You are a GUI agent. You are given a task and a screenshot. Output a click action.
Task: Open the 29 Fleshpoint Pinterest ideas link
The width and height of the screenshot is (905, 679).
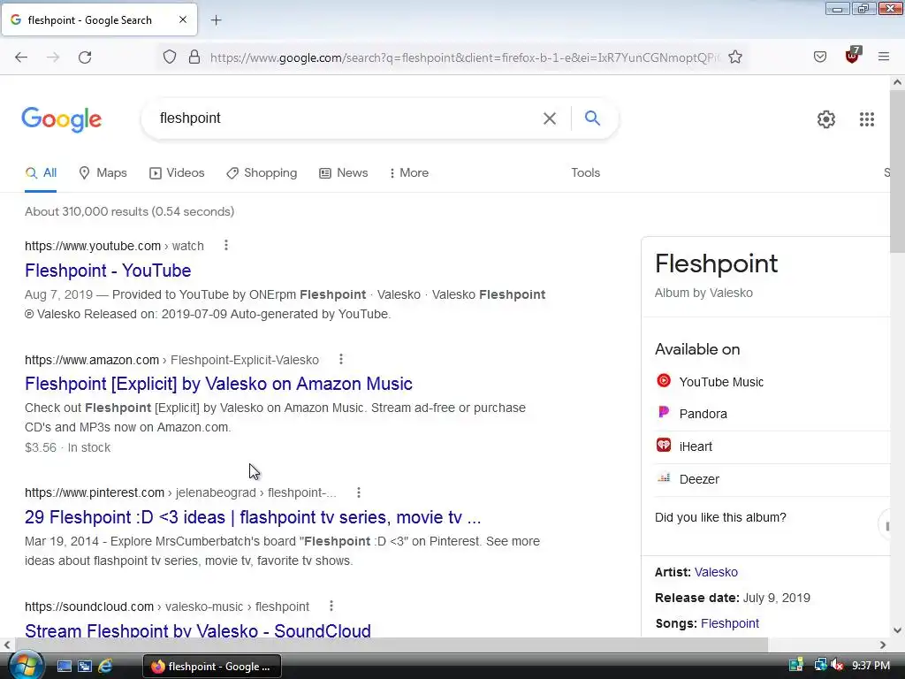click(x=253, y=516)
